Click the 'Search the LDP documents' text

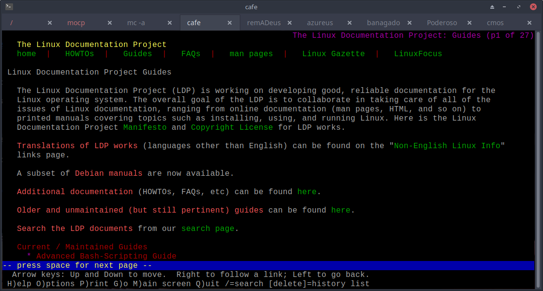click(75, 229)
